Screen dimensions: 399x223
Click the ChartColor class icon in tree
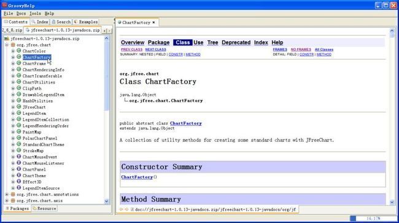point(19,50)
